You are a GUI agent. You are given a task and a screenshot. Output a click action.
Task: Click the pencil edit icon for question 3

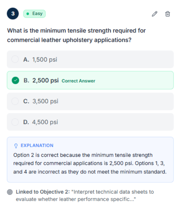point(155,14)
